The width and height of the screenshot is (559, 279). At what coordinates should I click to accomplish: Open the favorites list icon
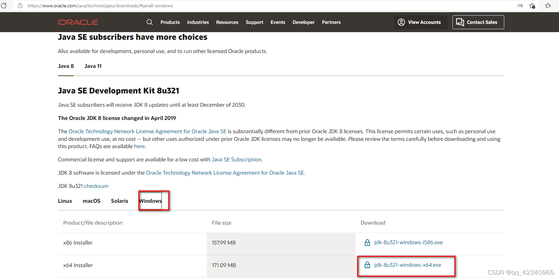[548, 6]
